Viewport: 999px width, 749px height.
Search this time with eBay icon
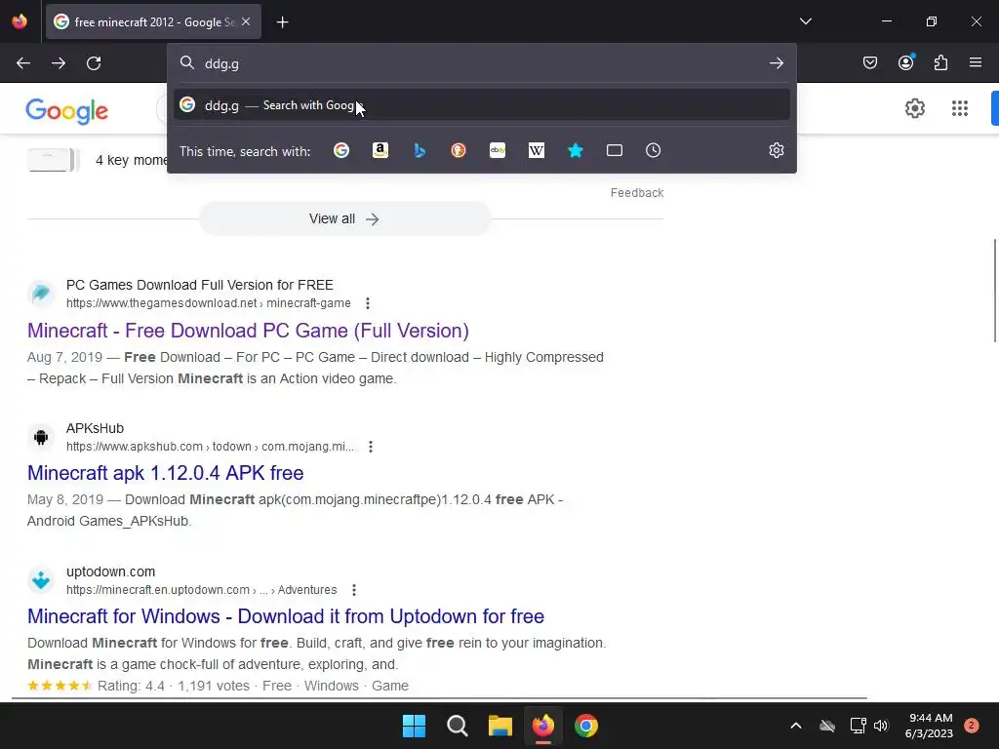[498, 150]
